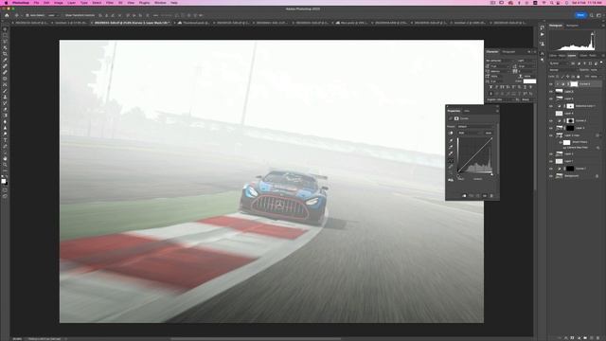This screenshot has width=606, height=341.
Task: Open the Actions panel play icon
Action: click(543, 34)
